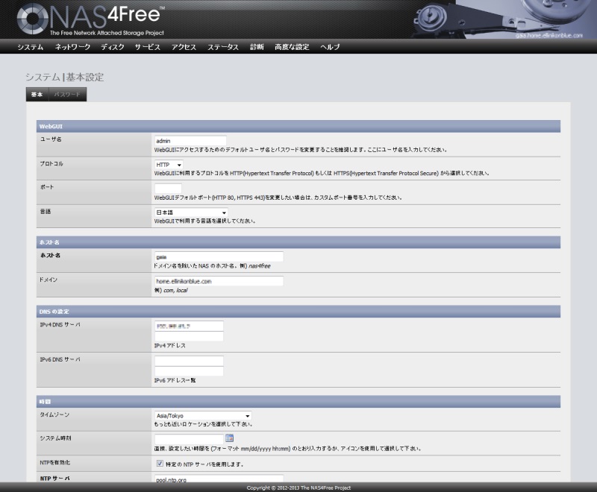Open the ディスク menu
This screenshot has height=492, width=597.
[113, 47]
